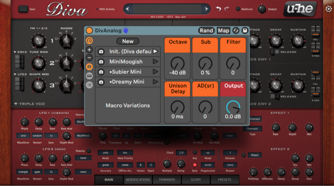
Task: Launch the Subier Mini variation play arrow
Action: (156, 72)
